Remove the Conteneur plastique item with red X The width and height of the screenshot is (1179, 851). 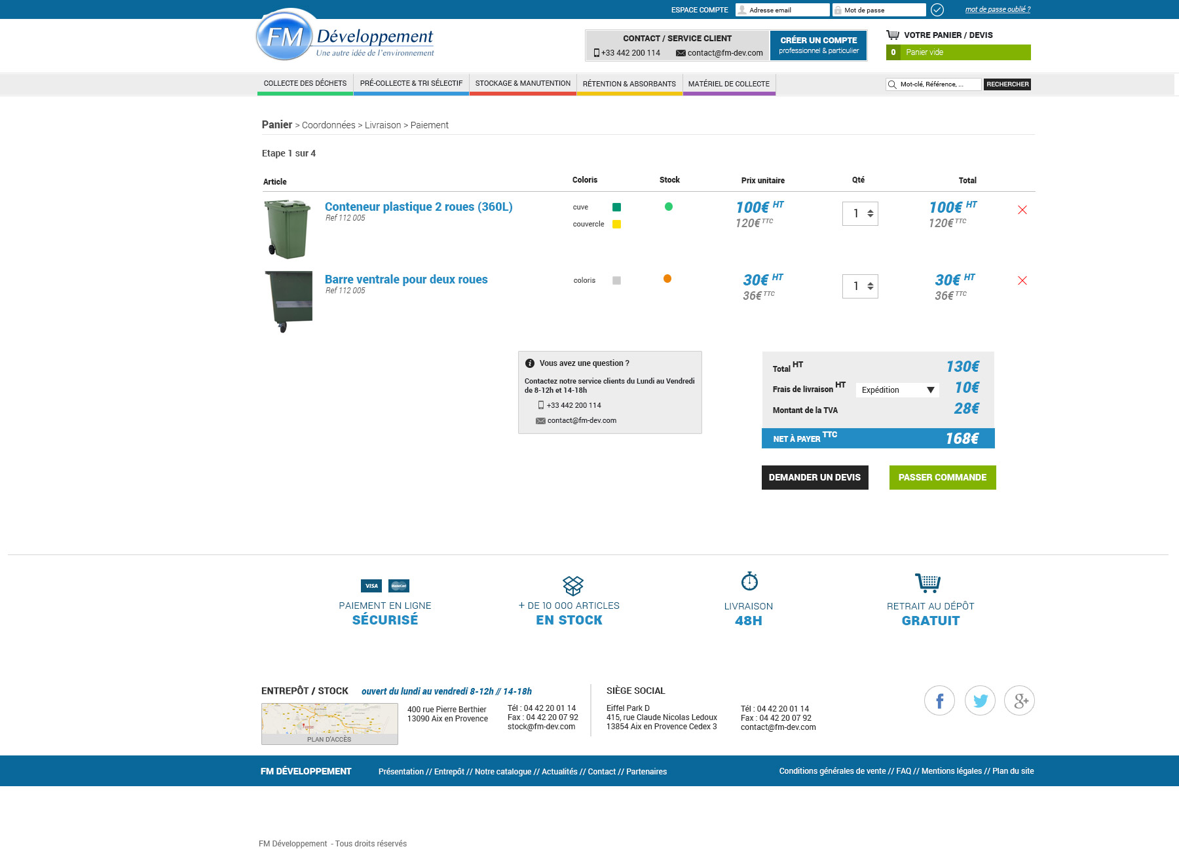pyautogui.click(x=1022, y=210)
